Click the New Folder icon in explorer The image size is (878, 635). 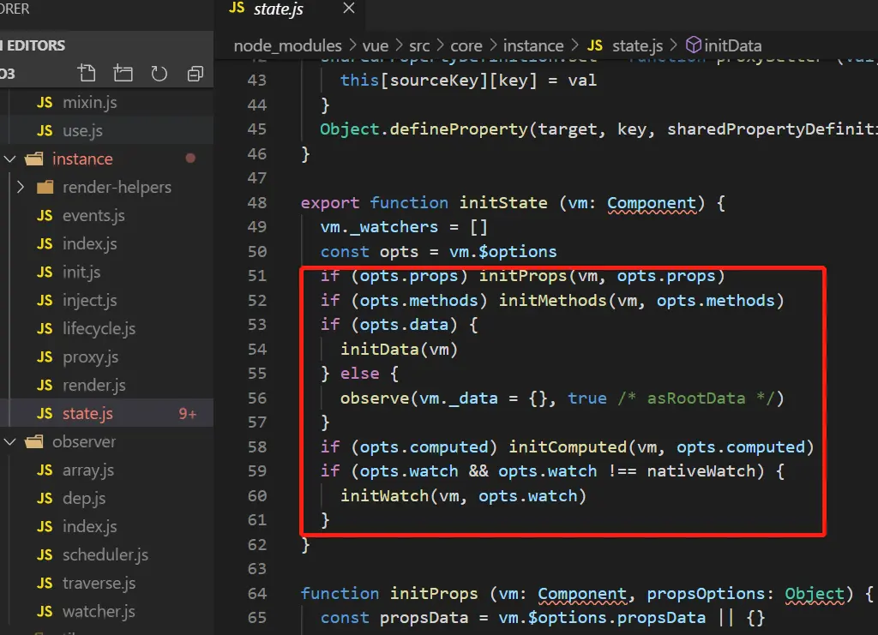tap(123, 74)
